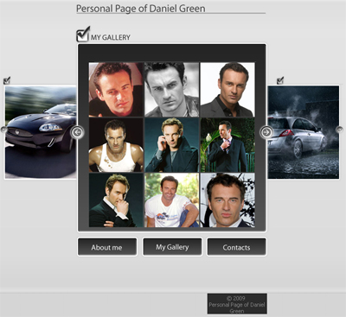Click the checkmark icon beside MY GALLERY

(83, 35)
